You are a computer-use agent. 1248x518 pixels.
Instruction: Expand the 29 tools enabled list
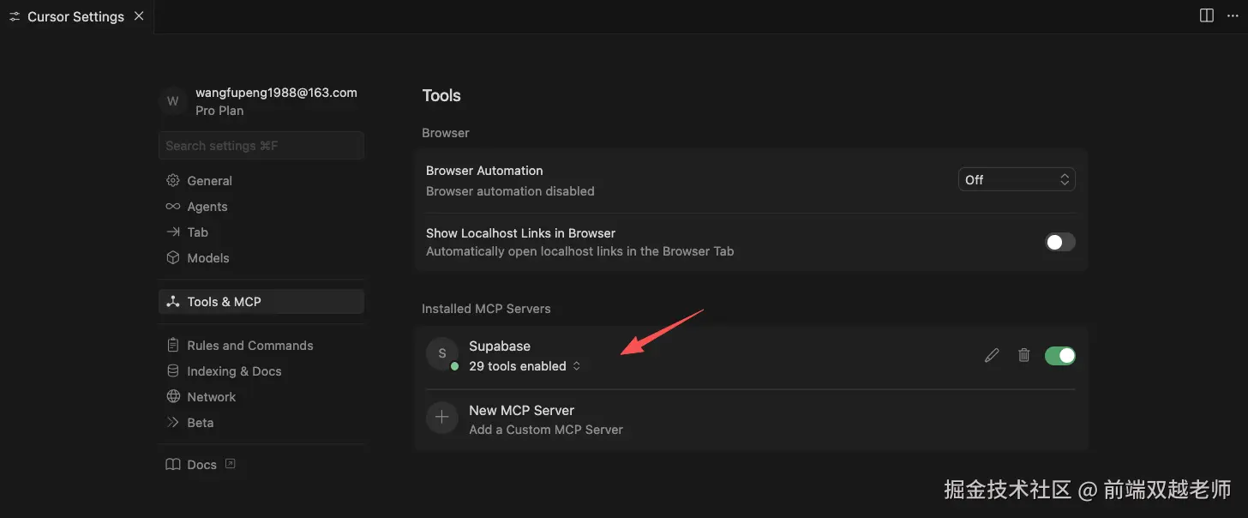coord(525,366)
